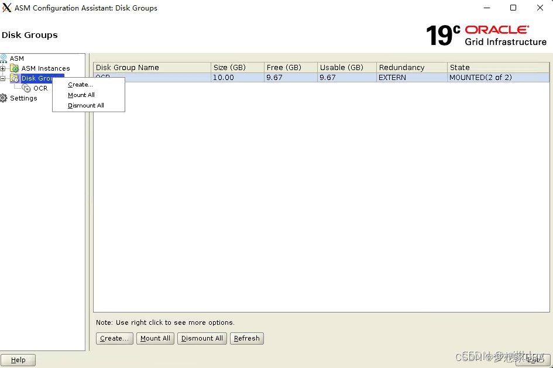Open Help with the Help button
553x368 pixels.
click(18, 360)
